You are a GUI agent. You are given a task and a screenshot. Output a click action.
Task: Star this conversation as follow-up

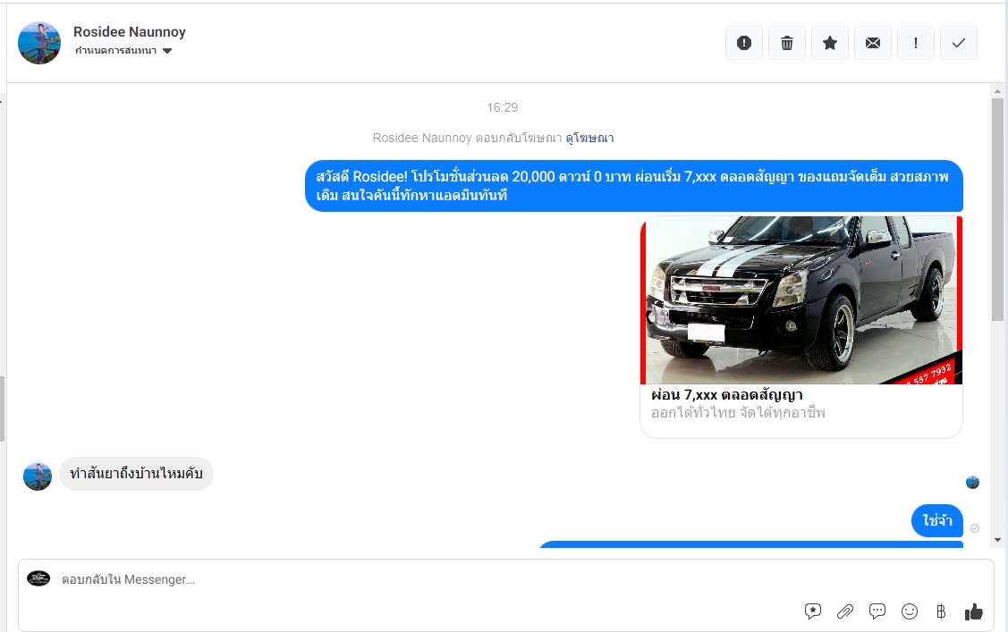point(830,43)
